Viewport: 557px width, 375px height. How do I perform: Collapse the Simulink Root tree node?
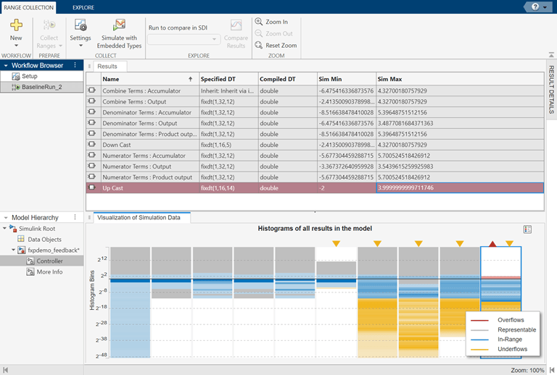point(4,228)
